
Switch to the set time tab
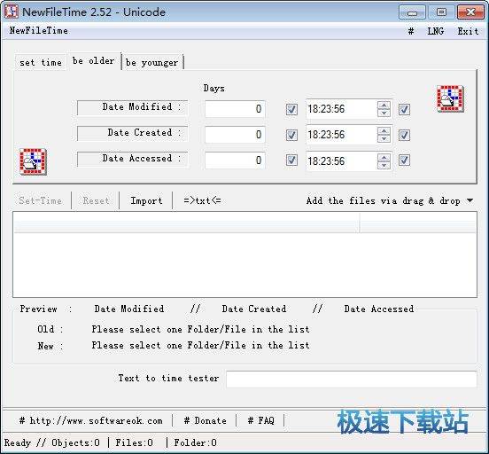pos(41,62)
